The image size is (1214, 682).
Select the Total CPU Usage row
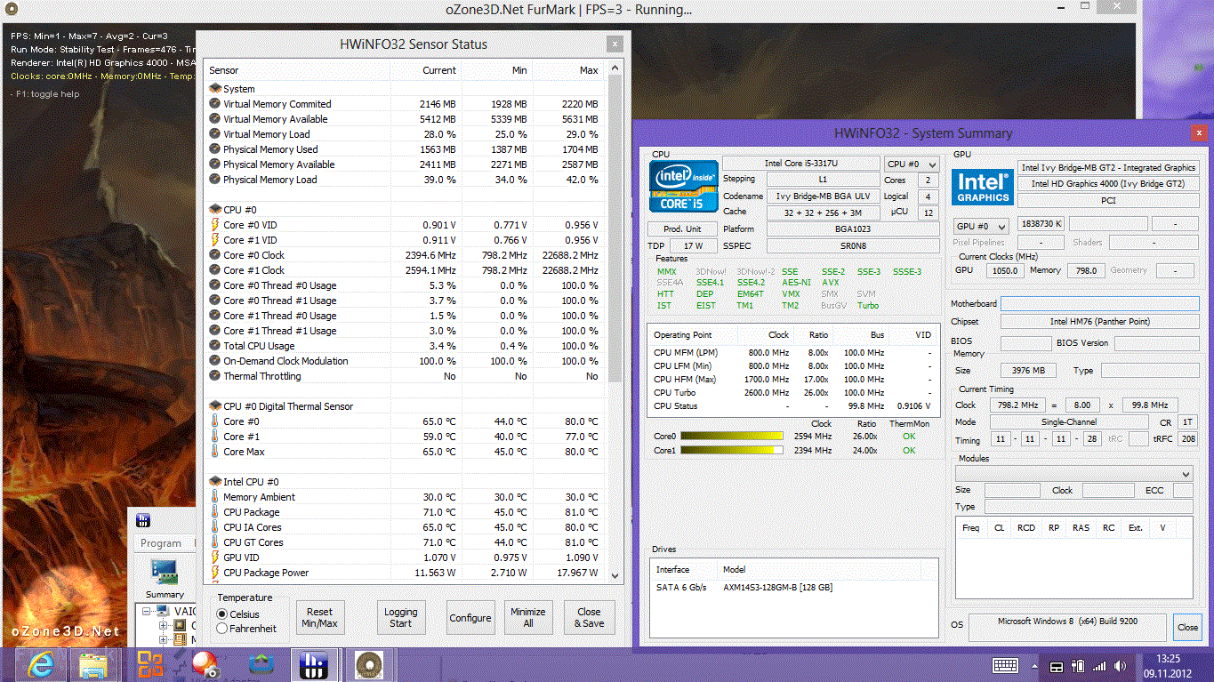pyautogui.click(x=405, y=346)
